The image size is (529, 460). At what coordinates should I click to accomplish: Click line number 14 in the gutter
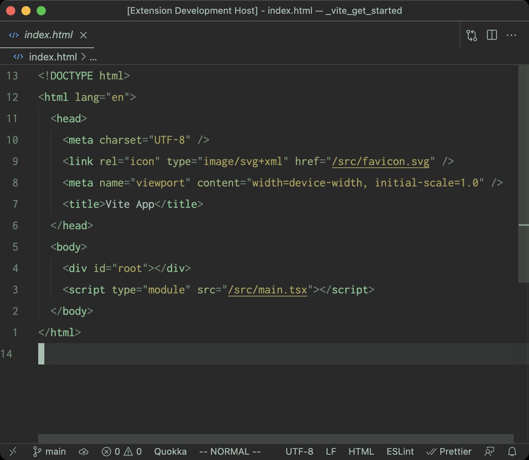tap(6, 354)
